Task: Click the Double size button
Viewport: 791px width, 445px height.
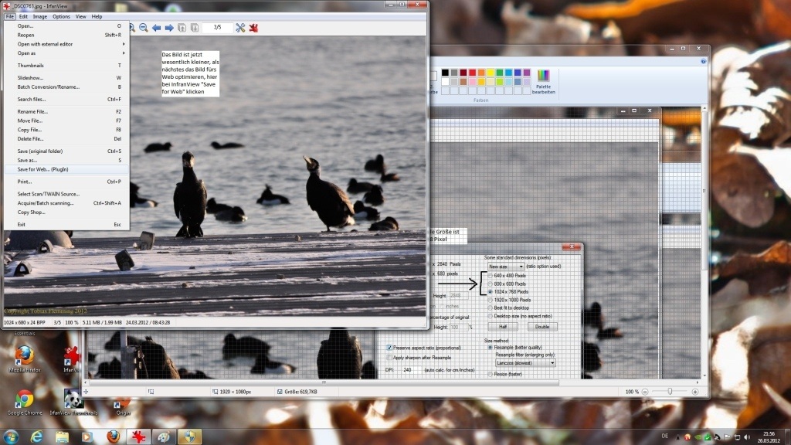Action: point(542,327)
